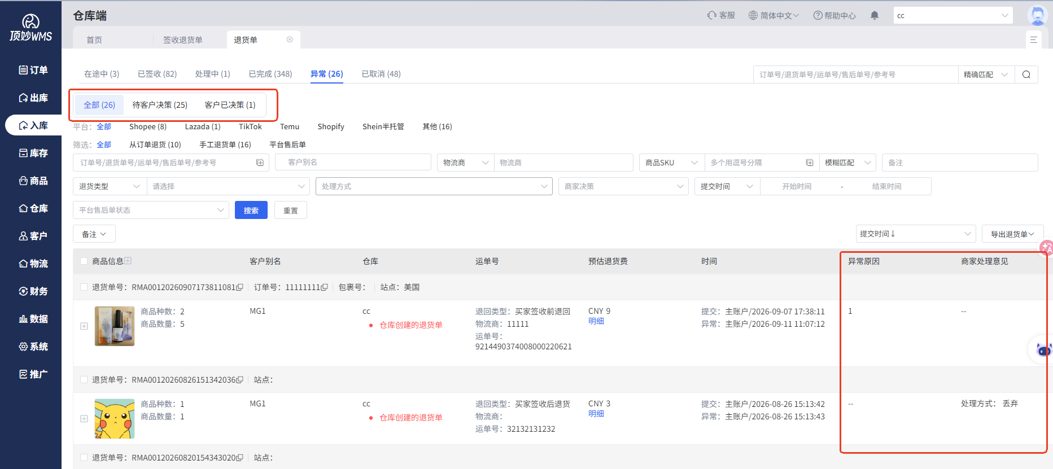Open the 系统 sidebar menu
This screenshot has height=469, width=1053.
click(33, 347)
